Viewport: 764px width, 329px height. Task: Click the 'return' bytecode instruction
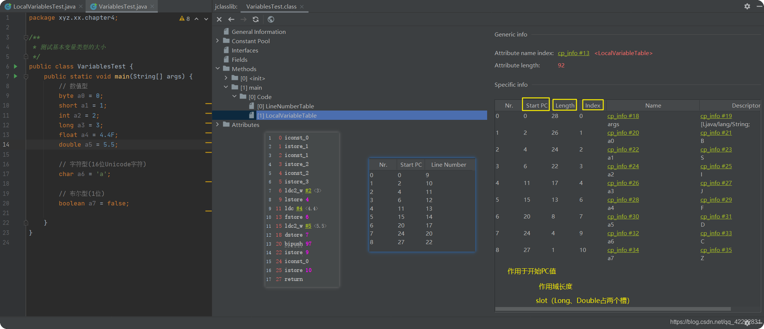294,279
